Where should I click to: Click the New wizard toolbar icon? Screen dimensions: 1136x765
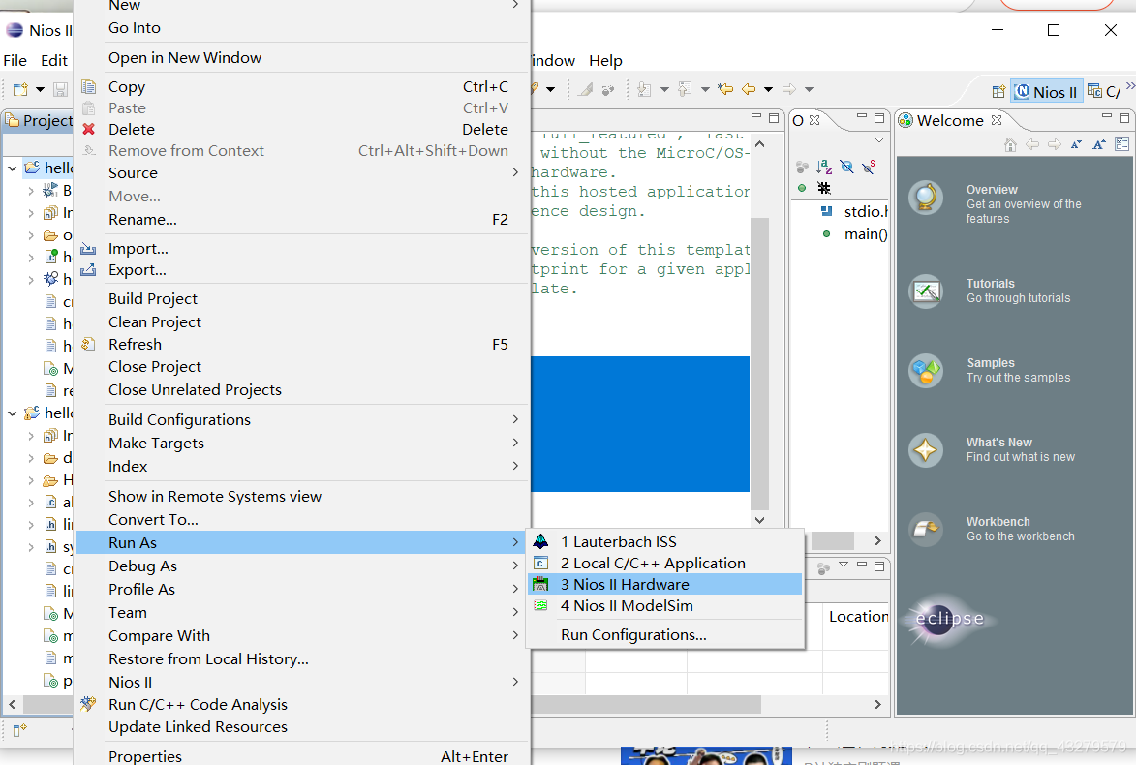20,89
